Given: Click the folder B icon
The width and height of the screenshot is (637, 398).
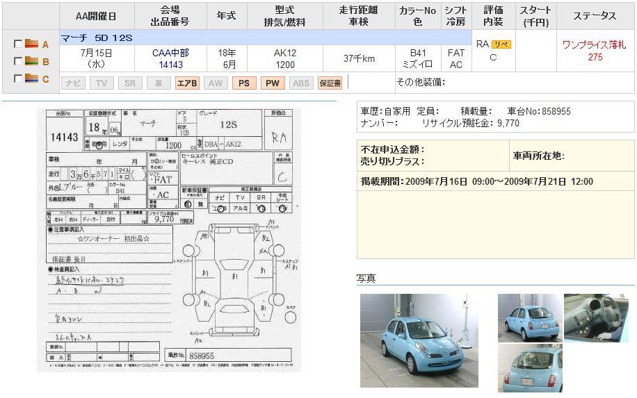Looking at the screenshot, I should tap(31, 61).
